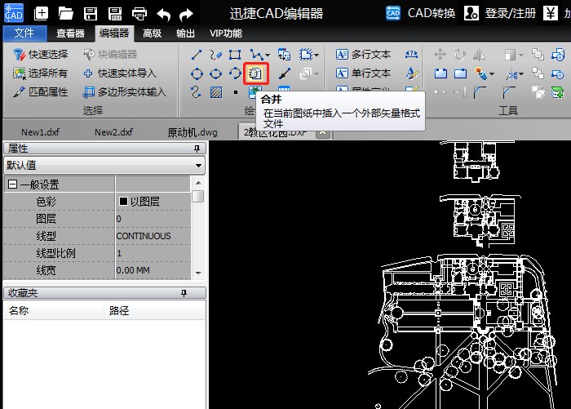The height and width of the screenshot is (409, 571).
Task: Expand the polyline tool dropdown arrow
Action: point(268,55)
